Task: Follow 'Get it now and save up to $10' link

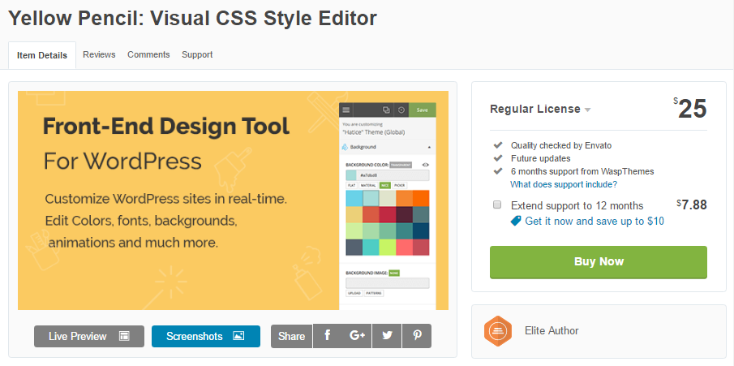Action: tap(594, 222)
